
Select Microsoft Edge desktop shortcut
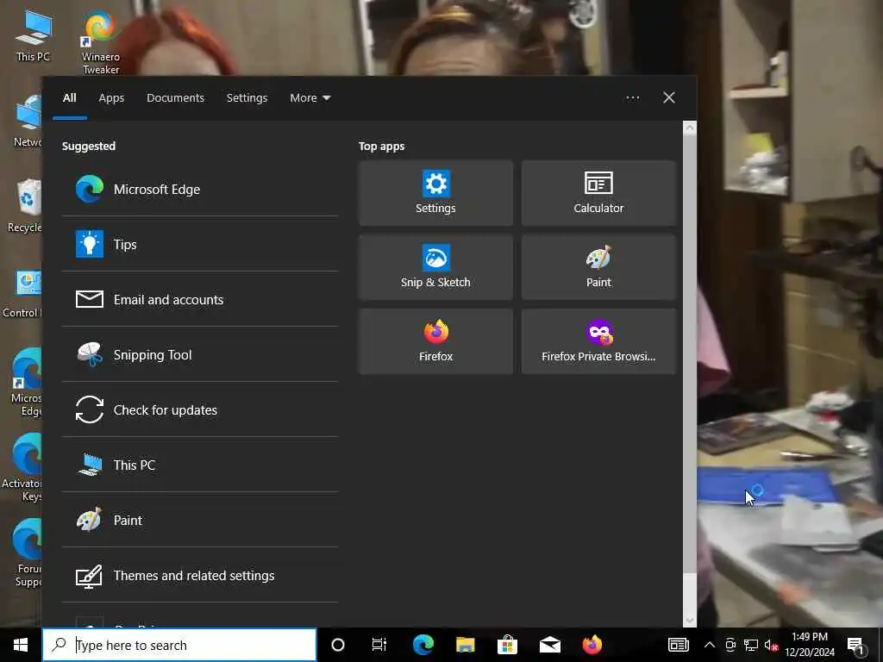point(27,382)
